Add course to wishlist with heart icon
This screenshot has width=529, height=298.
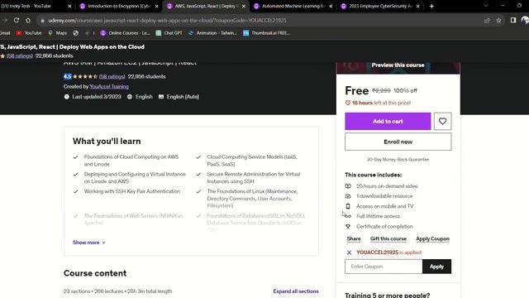[x=442, y=122]
